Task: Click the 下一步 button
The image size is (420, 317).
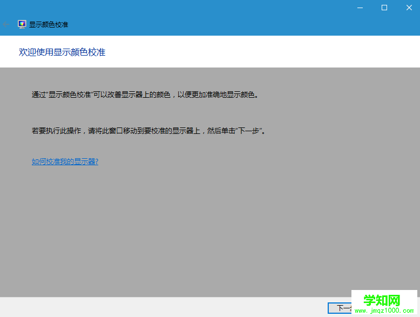Action: click(340, 308)
